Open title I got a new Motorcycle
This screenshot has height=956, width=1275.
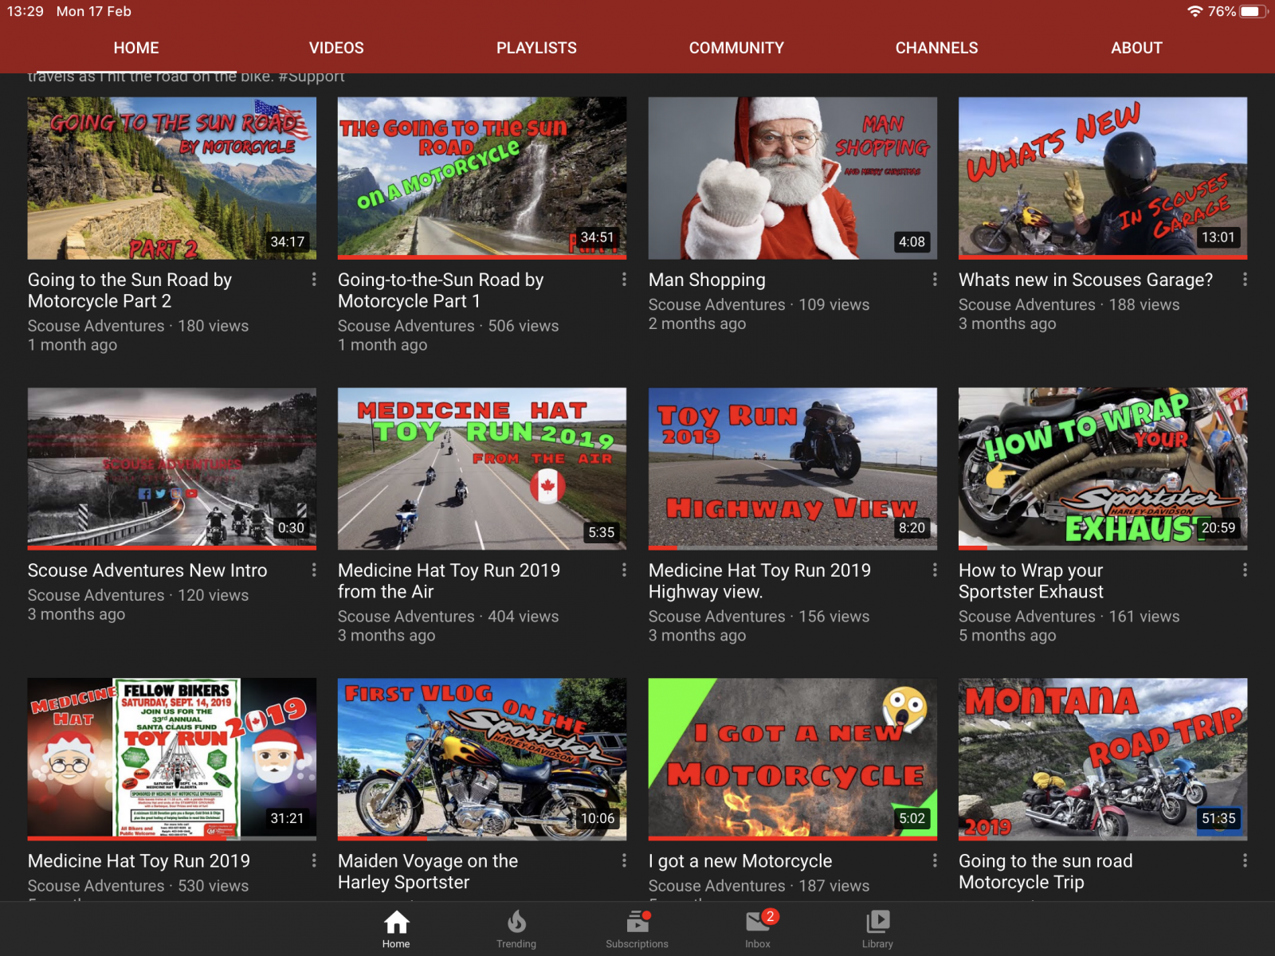point(740,862)
